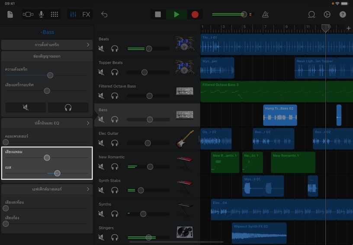Tap the microphone input icon
The height and width of the screenshot is (245, 353).
[x=41, y=14]
